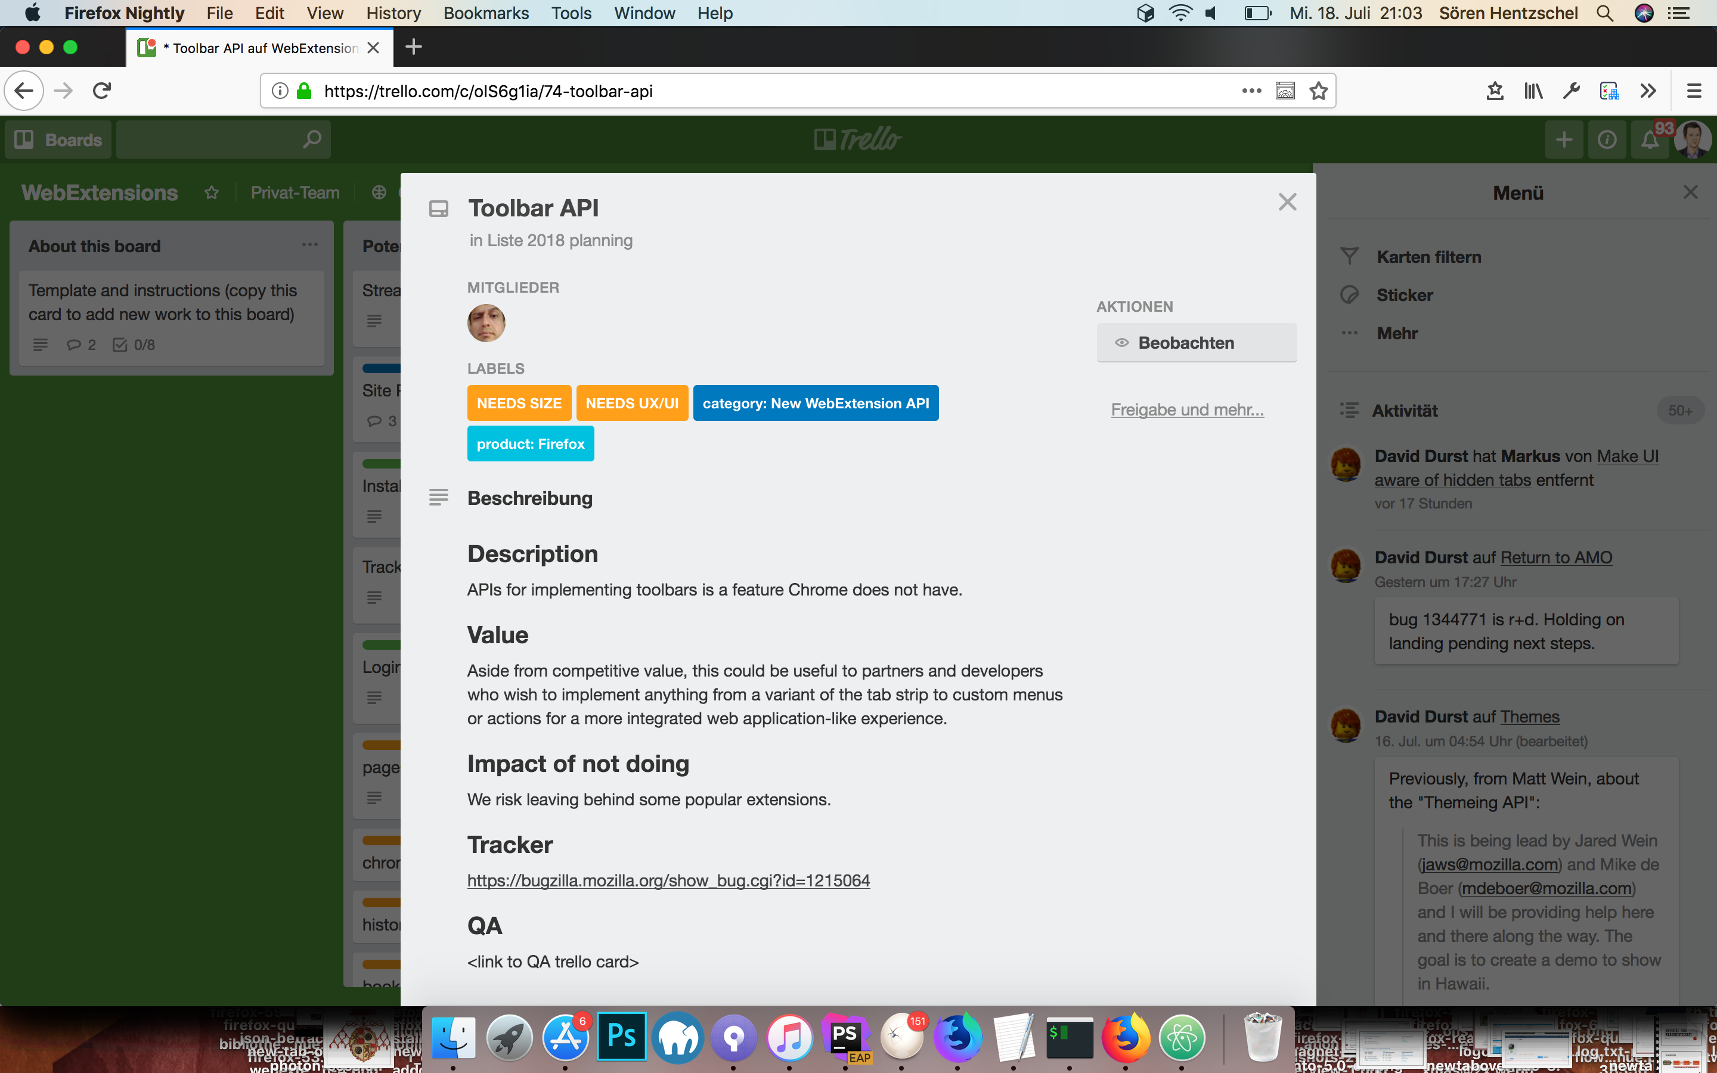Click the Trello notifications bell icon
The width and height of the screenshot is (1717, 1073).
pyautogui.click(x=1650, y=140)
